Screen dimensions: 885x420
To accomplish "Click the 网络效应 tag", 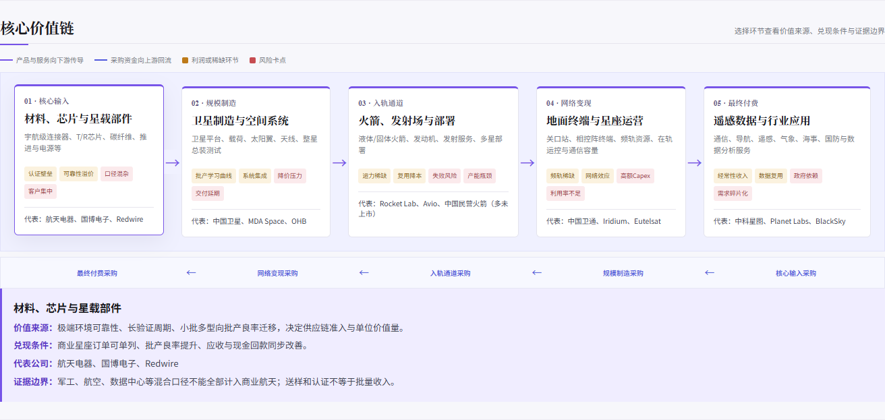I will [598, 176].
